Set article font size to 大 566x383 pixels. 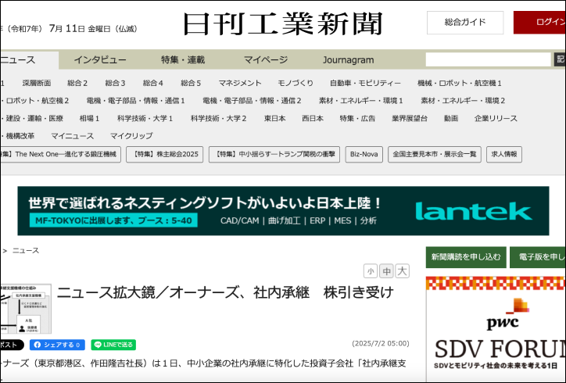(x=402, y=271)
